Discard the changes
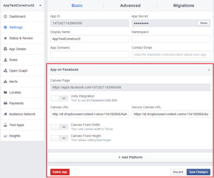Screen dimensions: 214x178 [x=178, y=172]
